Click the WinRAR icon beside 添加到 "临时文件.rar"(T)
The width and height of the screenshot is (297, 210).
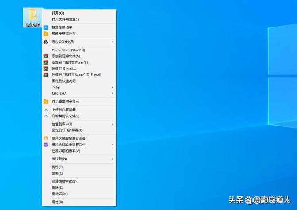46,62
